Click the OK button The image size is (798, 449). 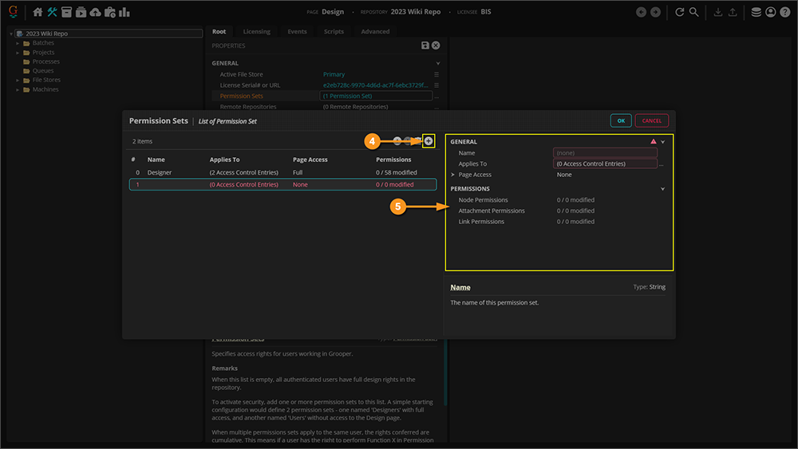point(620,120)
